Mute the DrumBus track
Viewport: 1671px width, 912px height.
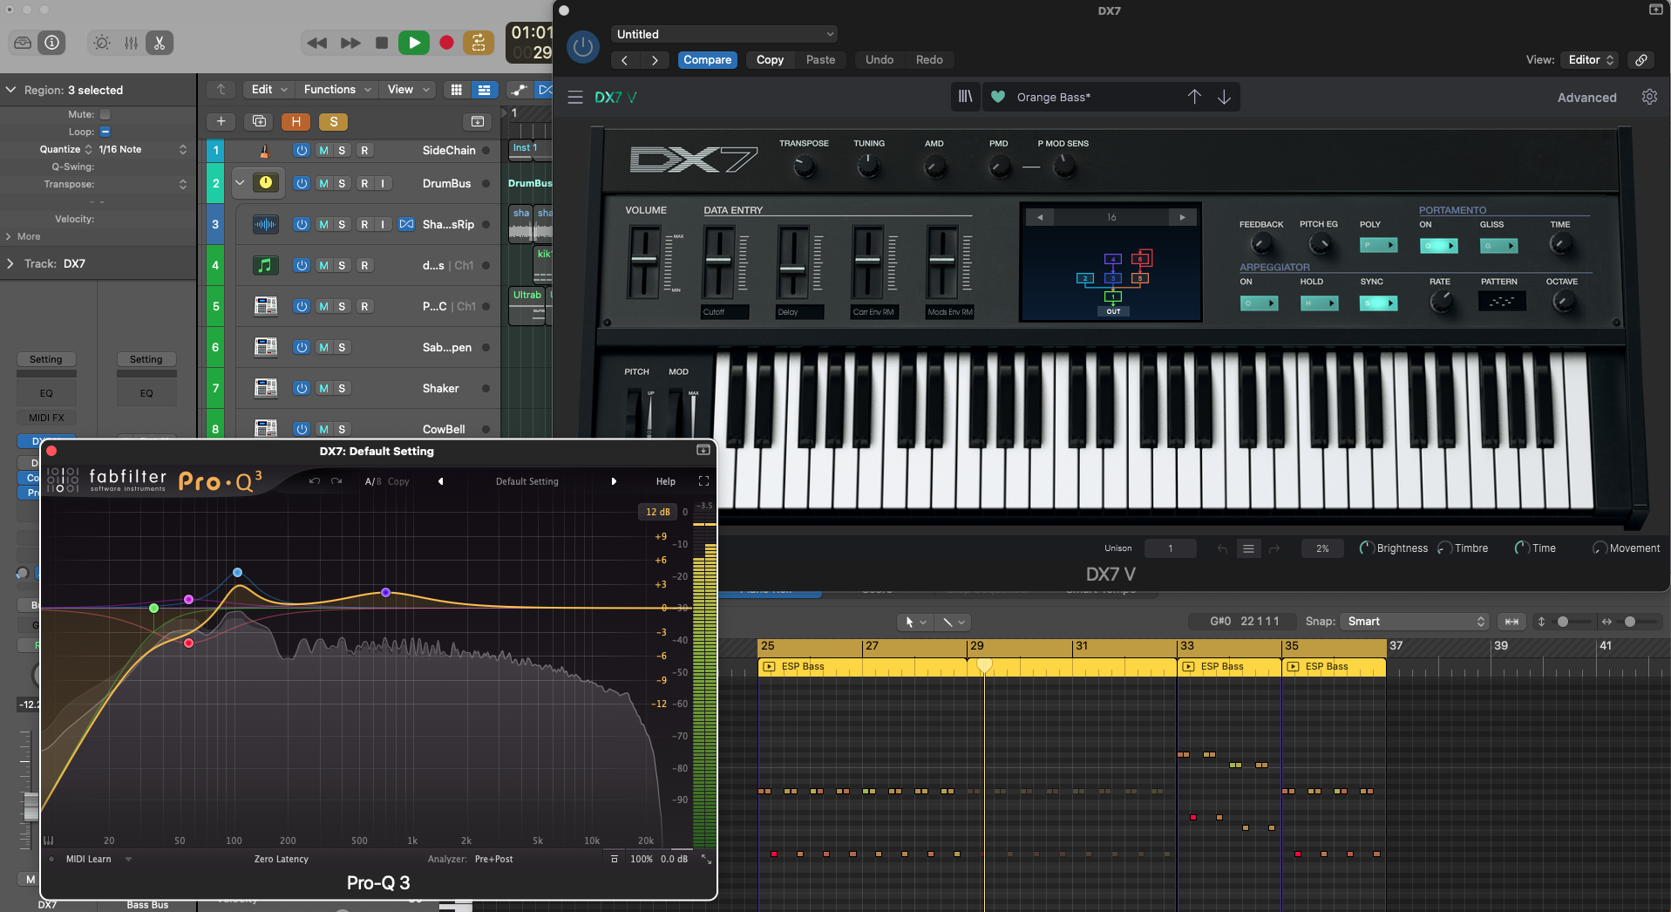pyautogui.click(x=323, y=183)
